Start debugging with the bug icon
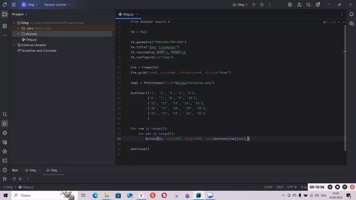The image size is (356, 200). coord(262,4)
